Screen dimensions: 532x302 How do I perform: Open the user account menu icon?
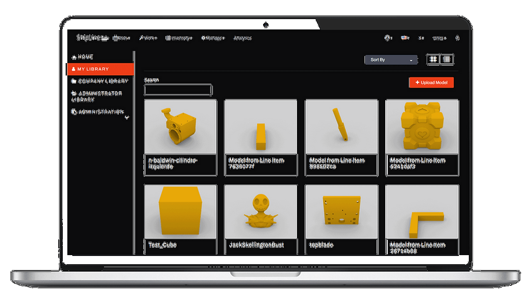[x=389, y=38]
